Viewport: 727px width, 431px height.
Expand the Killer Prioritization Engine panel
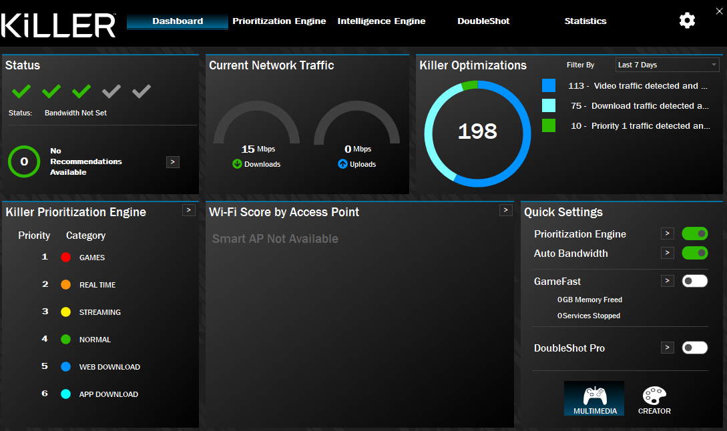pos(189,210)
